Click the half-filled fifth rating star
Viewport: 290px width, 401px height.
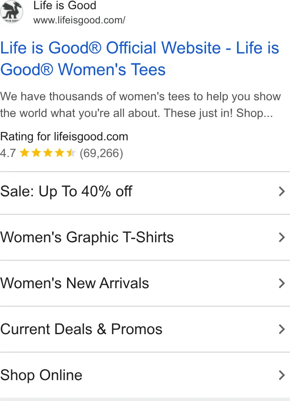71,153
